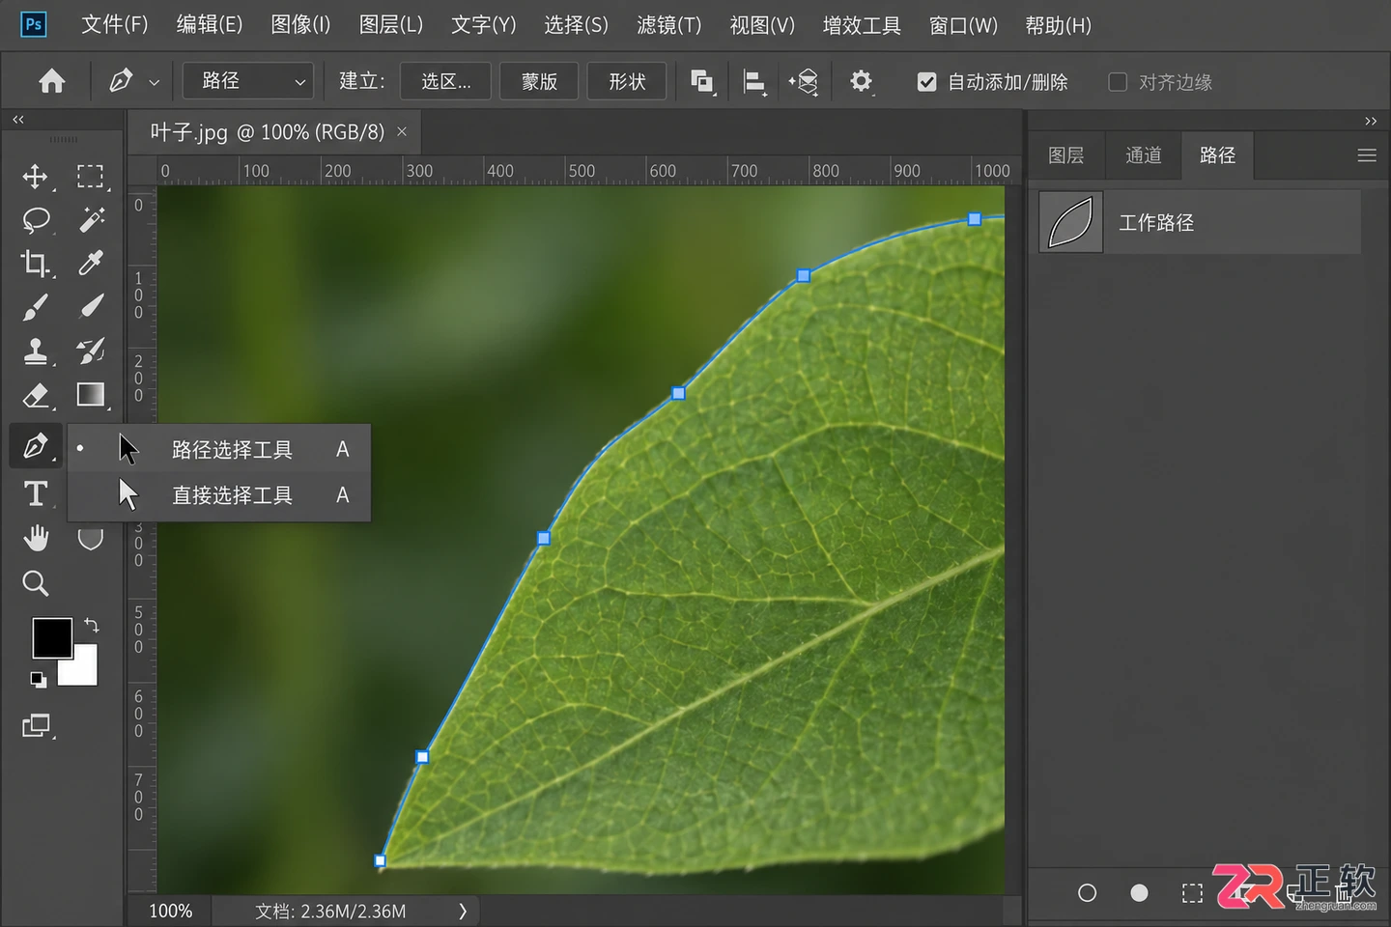This screenshot has width=1391, height=927.
Task: Close the 叶子.jpg document tab
Action: point(402,131)
